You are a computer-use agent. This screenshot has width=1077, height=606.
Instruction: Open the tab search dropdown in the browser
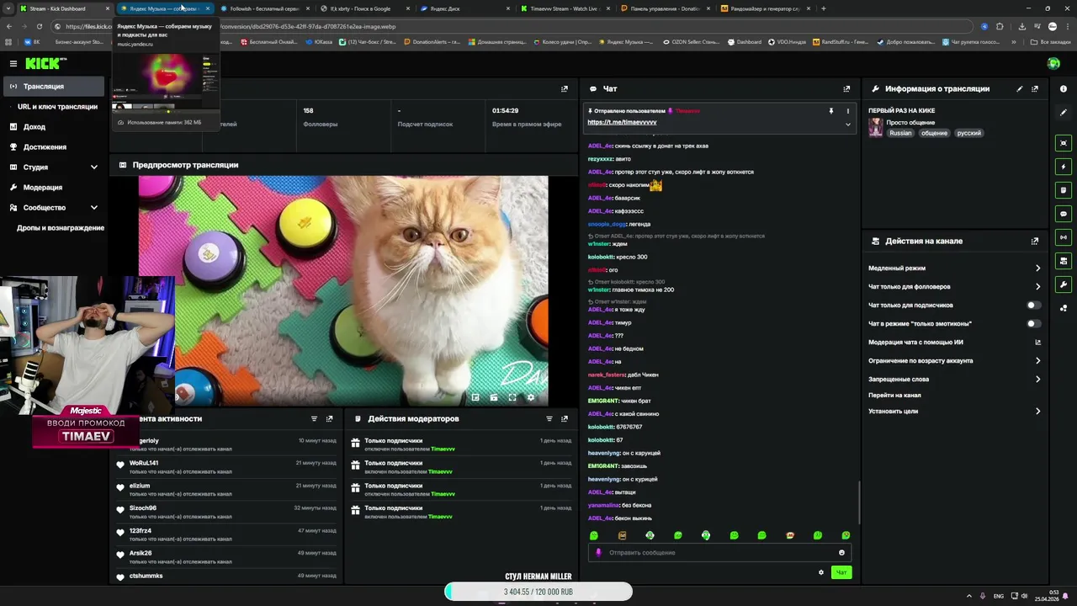8,8
